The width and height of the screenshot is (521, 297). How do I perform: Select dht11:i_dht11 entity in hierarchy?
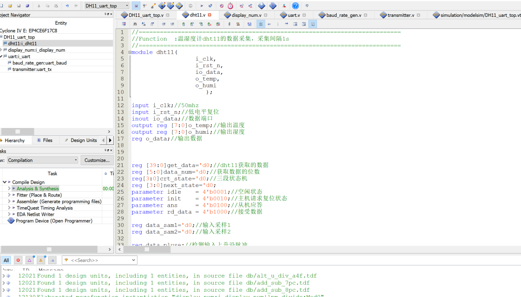(22, 43)
